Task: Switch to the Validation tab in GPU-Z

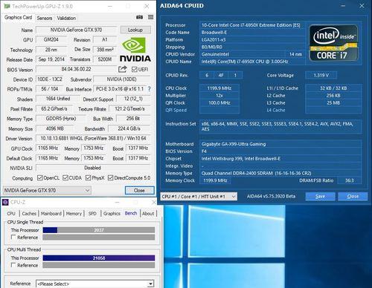Action: [66, 18]
